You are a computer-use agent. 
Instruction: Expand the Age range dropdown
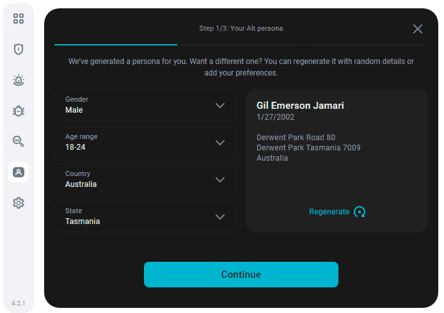point(145,142)
